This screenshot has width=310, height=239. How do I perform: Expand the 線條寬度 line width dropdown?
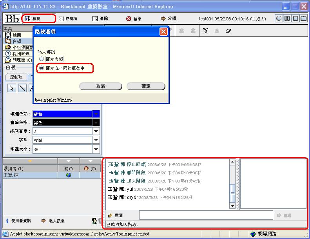click(96, 131)
